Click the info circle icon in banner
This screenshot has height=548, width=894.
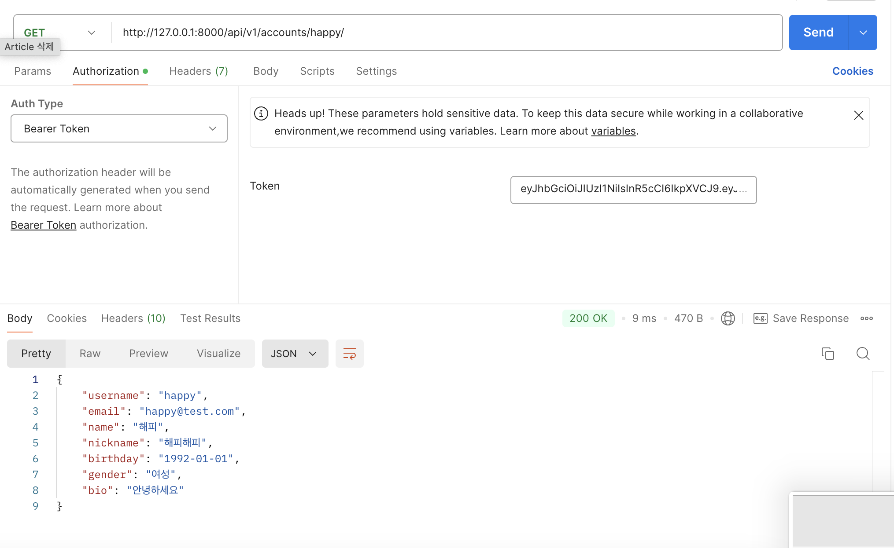(x=261, y=113)
